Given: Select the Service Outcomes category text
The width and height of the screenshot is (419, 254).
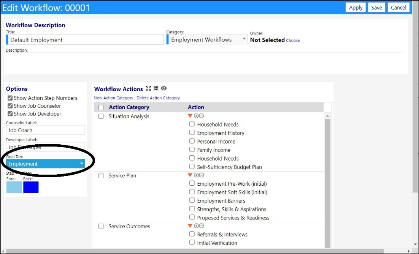Looking at the screenshot, I should pyautogui.click(x=129, y=226).
